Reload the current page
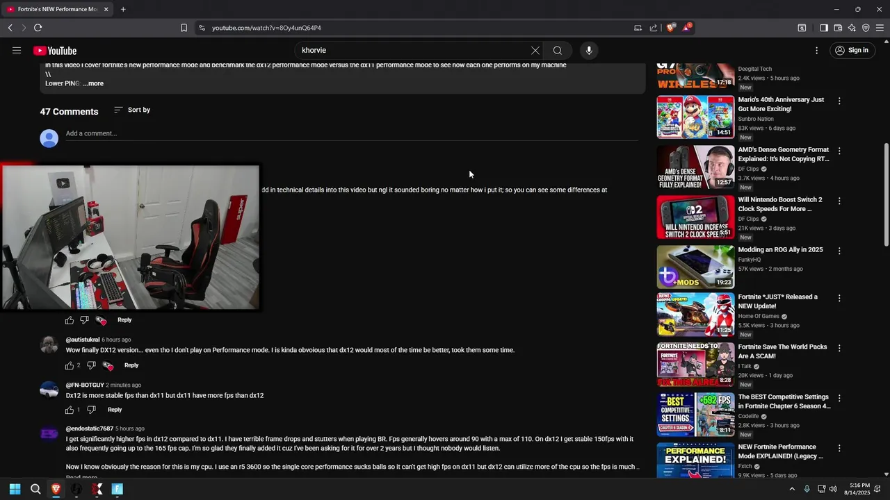The image size is (890, 500). 38,28
